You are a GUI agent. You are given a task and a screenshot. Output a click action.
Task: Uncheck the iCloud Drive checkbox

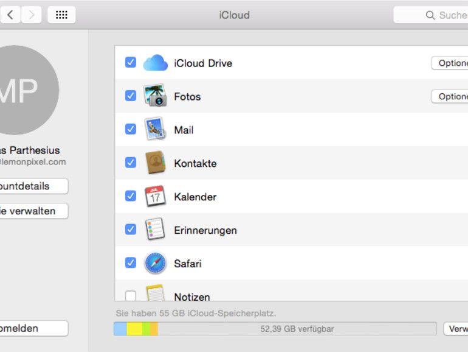(131, 63)
